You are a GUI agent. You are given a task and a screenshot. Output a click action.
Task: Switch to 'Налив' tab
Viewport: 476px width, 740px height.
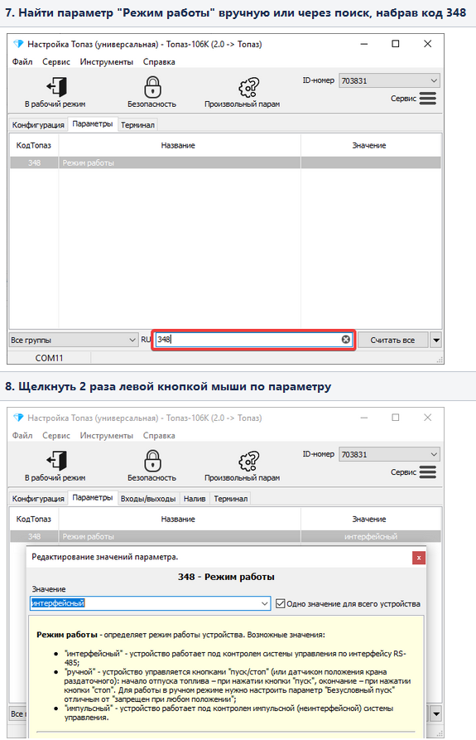(x=195, y=499)
